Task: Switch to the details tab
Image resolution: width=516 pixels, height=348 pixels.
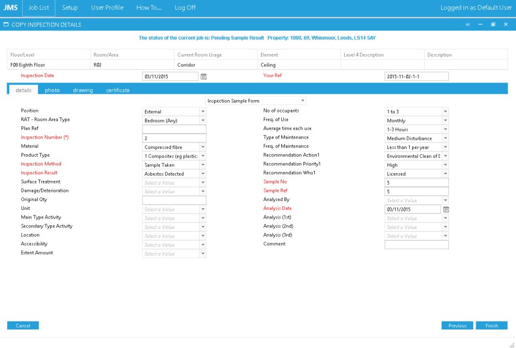Action: pyautogui.click(x=23, y=90)
